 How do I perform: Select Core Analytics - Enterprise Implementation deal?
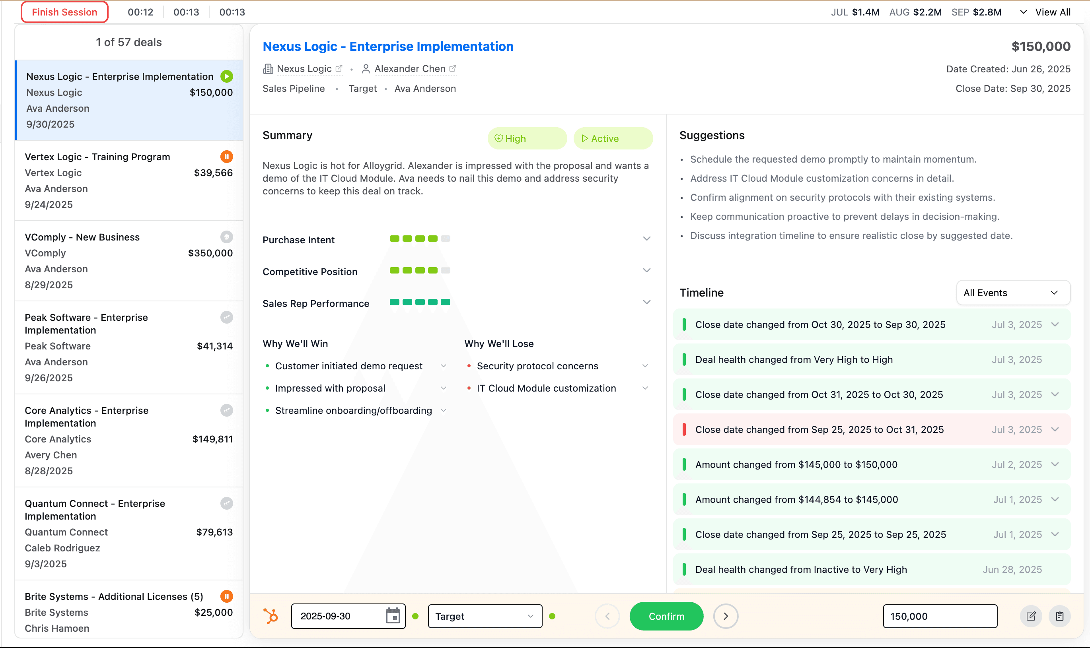tap(129, 440)
